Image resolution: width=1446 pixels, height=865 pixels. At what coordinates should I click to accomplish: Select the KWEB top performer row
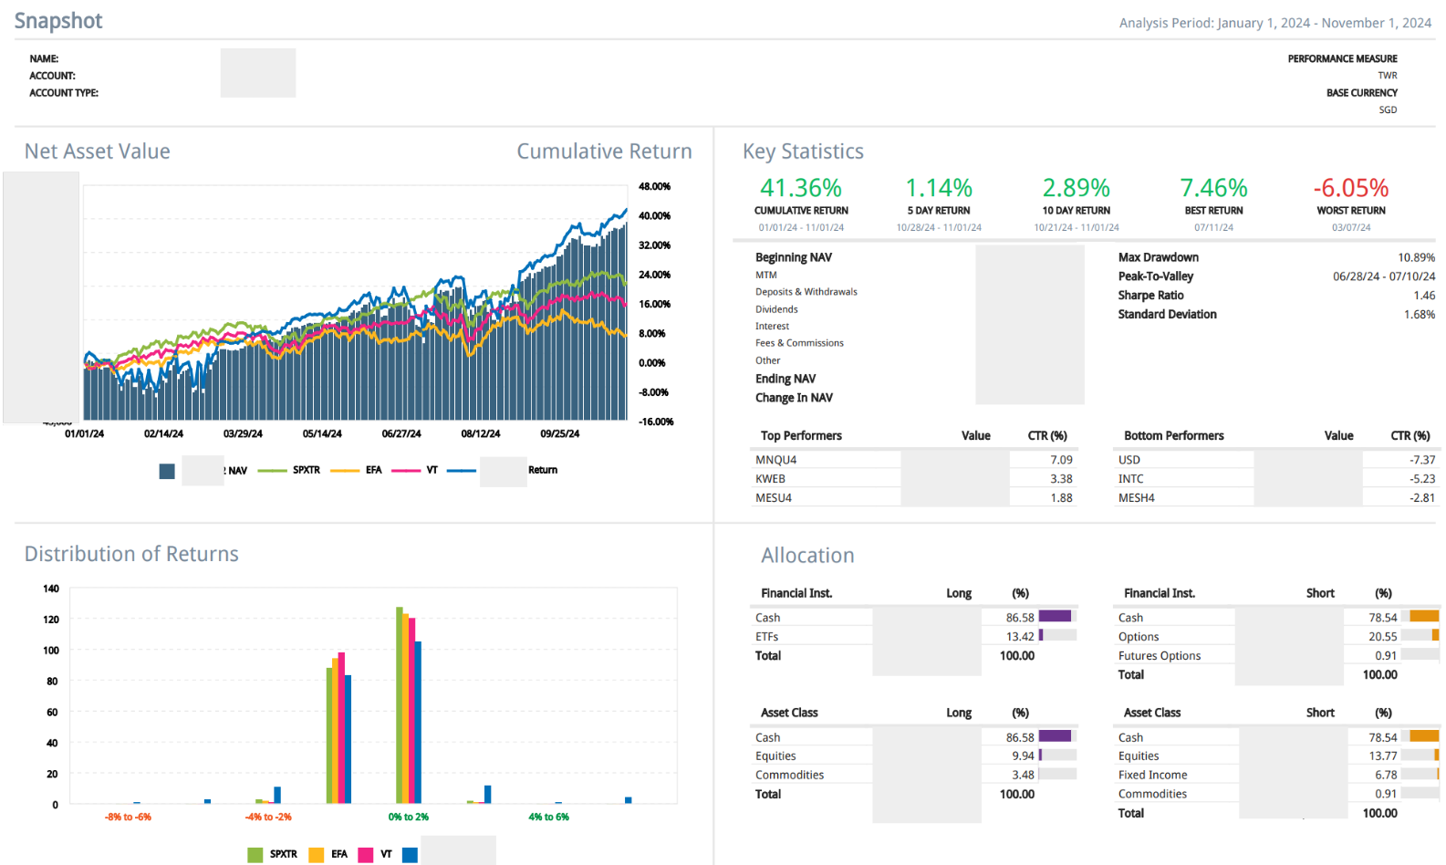(914, 478)
